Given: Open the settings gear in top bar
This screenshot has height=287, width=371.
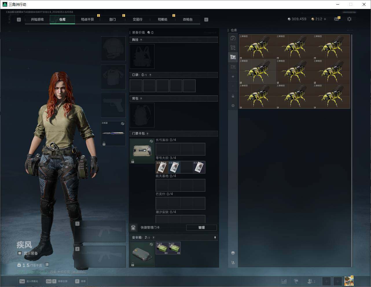Looking at the screenshot, I should [349, 19].
